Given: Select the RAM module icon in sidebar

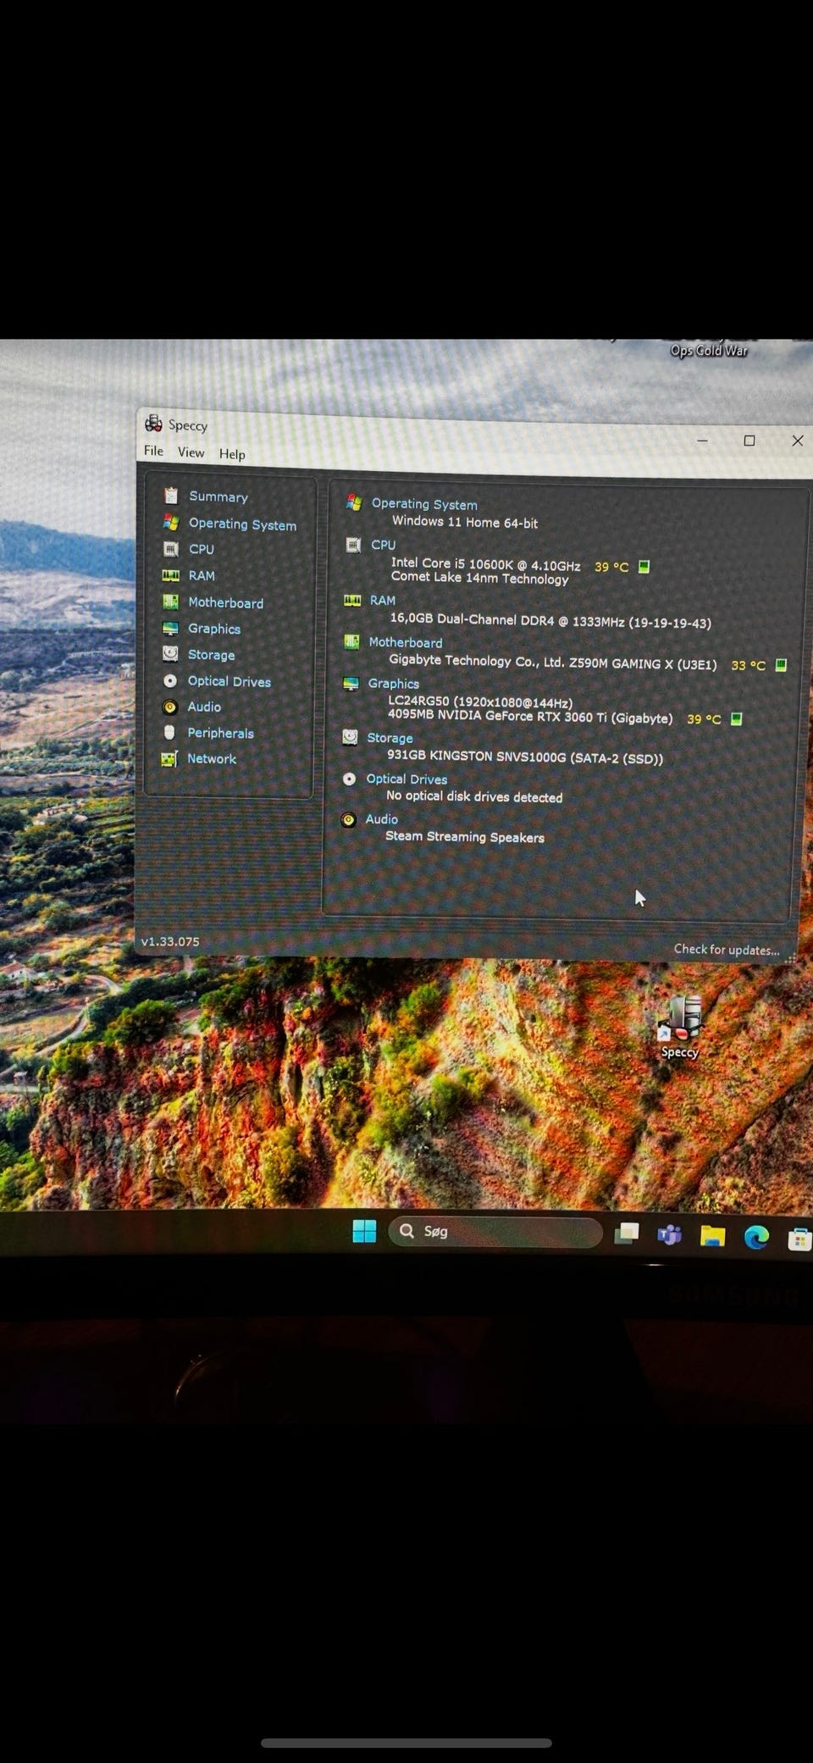Looking at the screenshot, I should tap(171, 575).
